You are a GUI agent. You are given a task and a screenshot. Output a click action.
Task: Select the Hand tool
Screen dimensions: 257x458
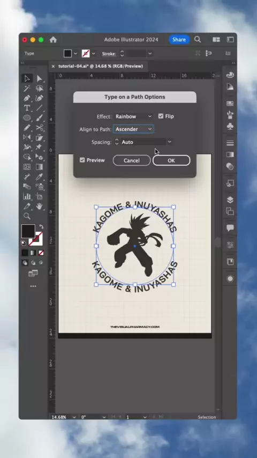pyautogui.click(x=40, y=206)
